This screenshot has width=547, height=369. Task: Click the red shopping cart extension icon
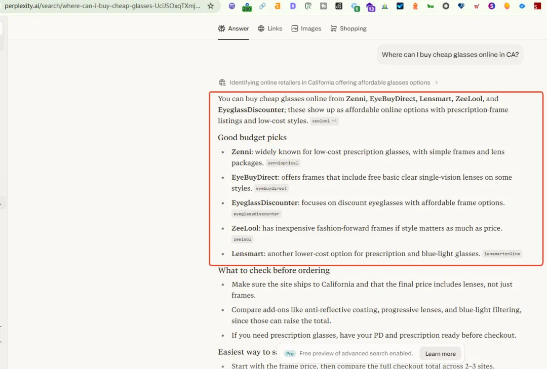click(x=477, y=6)
